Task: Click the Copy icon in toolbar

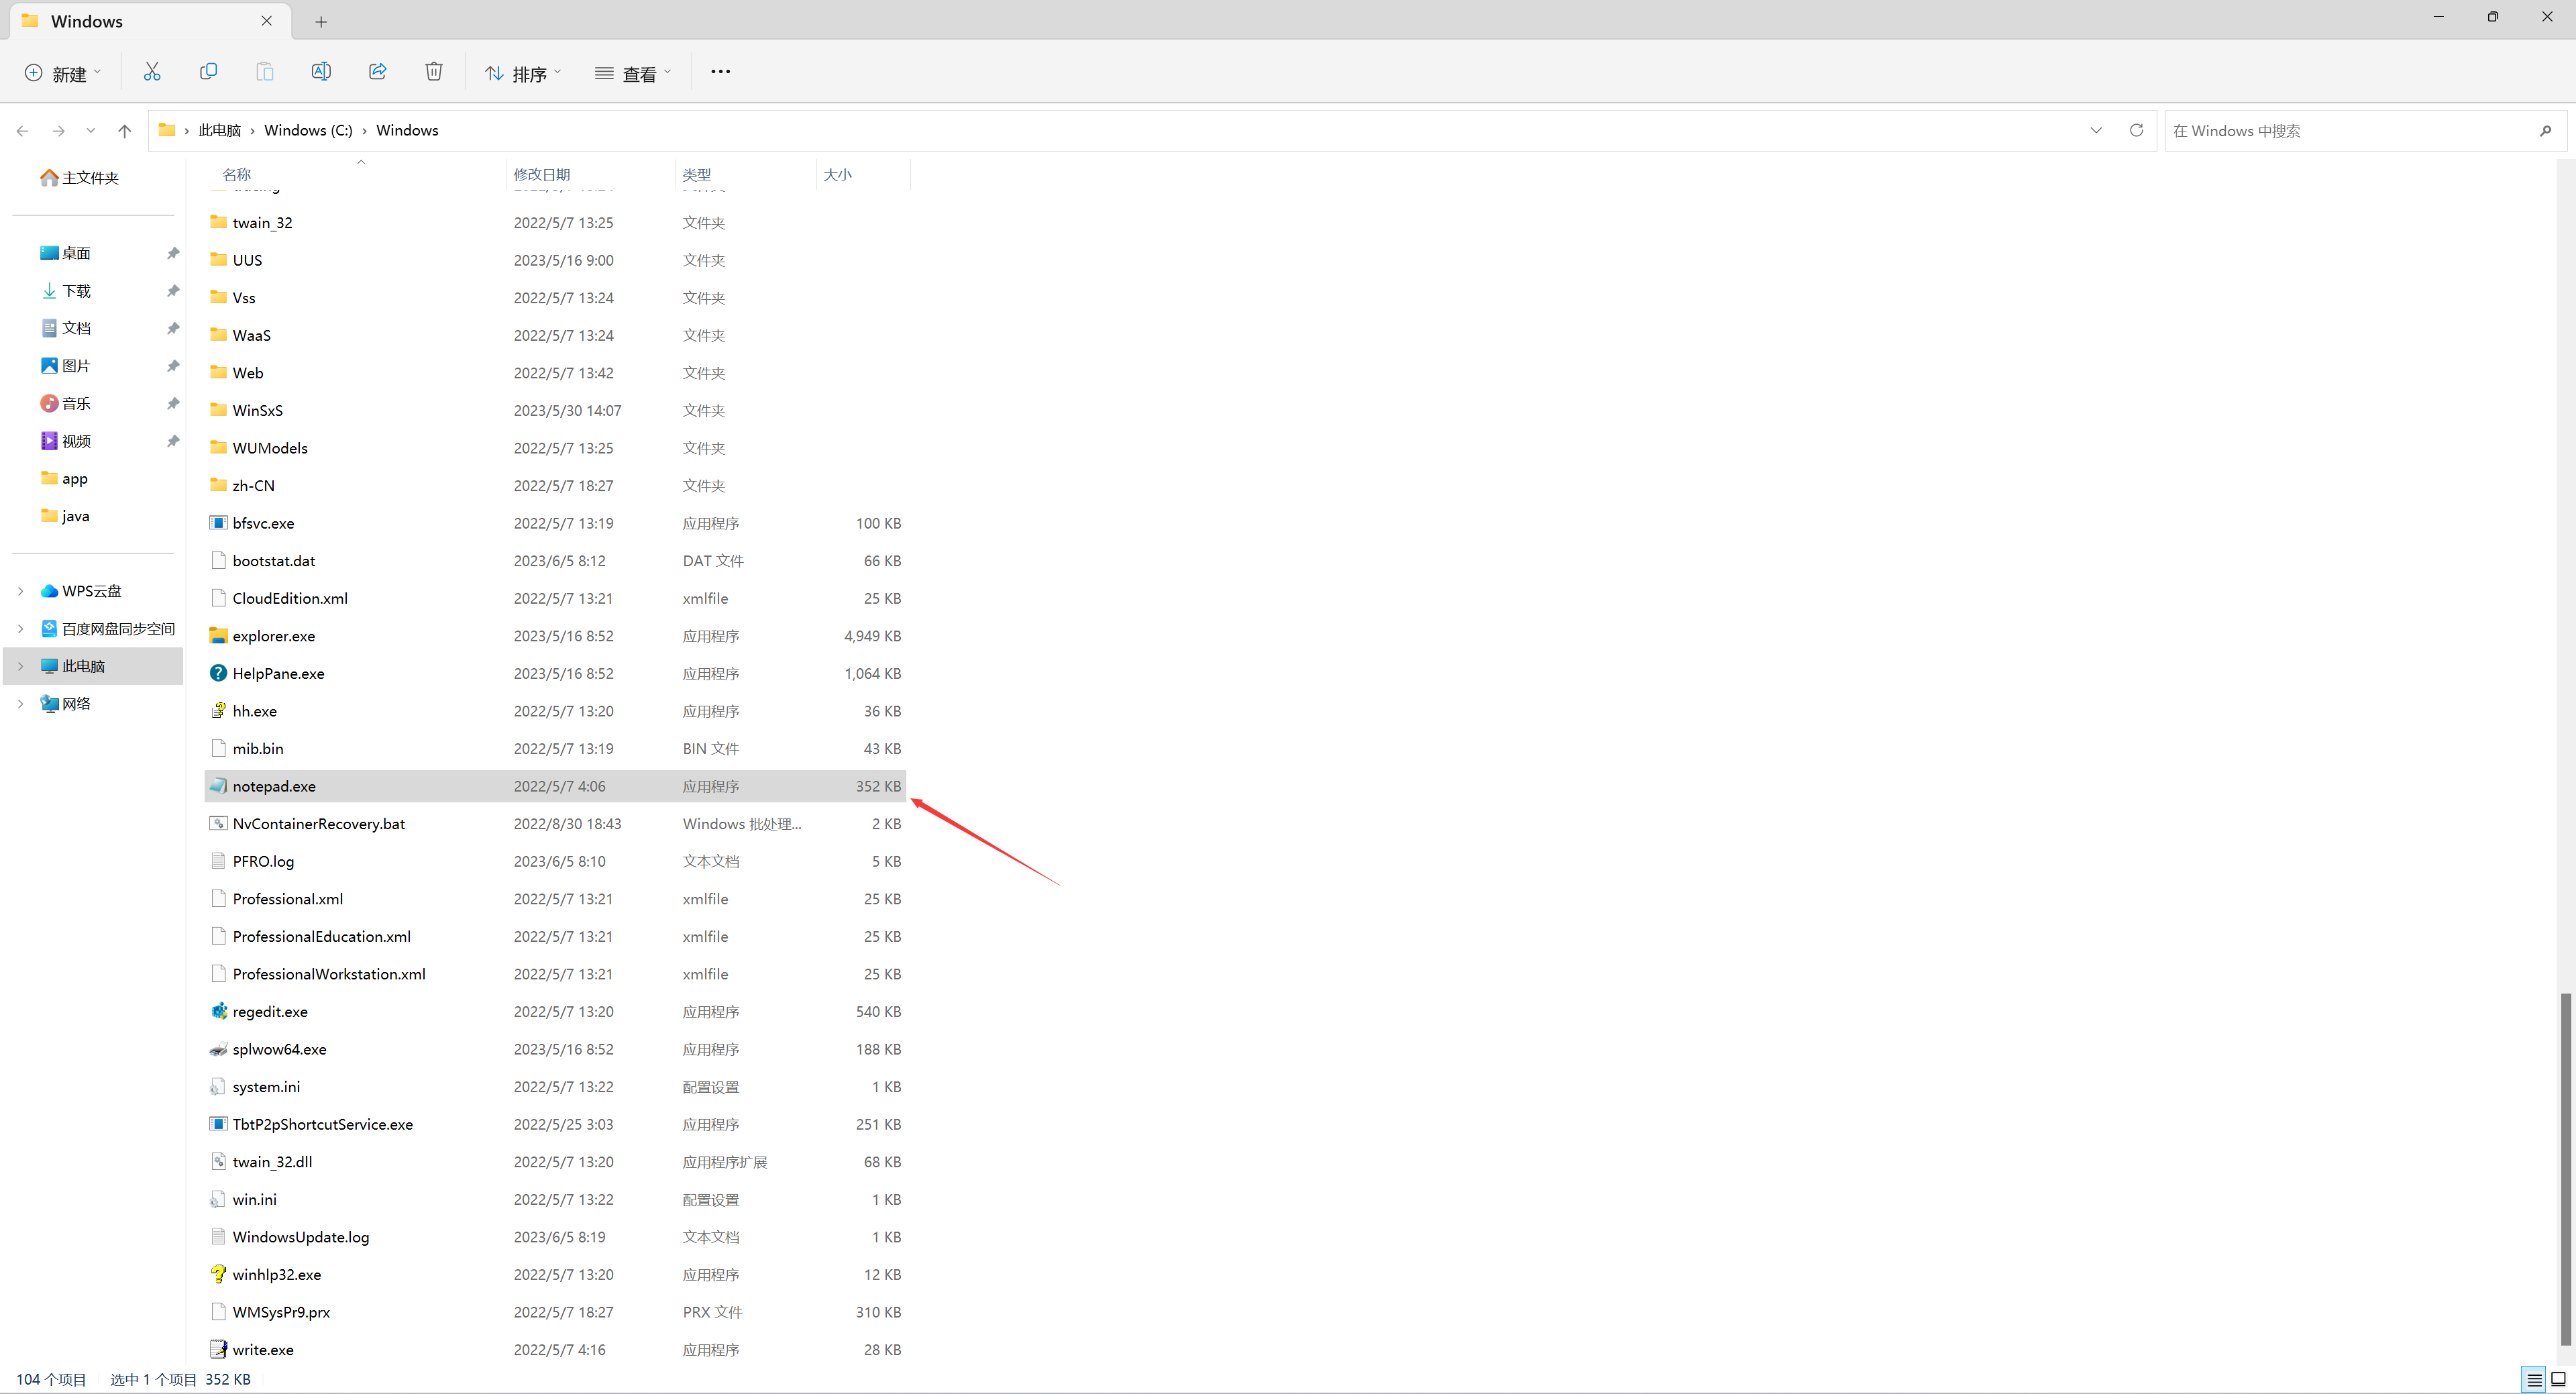Action: [x=208, y=72]
